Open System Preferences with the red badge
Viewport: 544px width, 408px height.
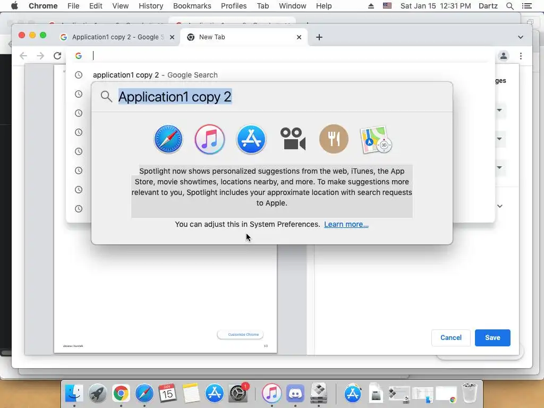tap(238, 393)
